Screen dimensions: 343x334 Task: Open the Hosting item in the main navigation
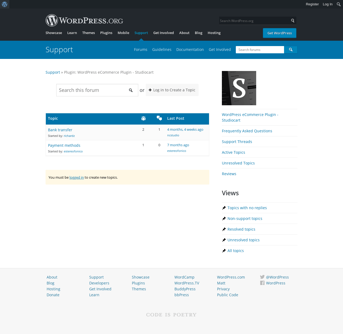214,33
